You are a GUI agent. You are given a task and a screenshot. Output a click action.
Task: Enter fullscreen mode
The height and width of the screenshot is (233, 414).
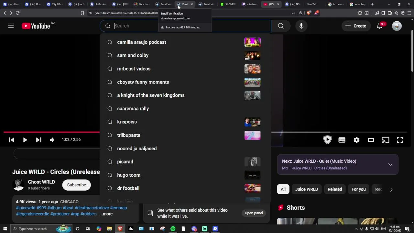coord(400,140)
